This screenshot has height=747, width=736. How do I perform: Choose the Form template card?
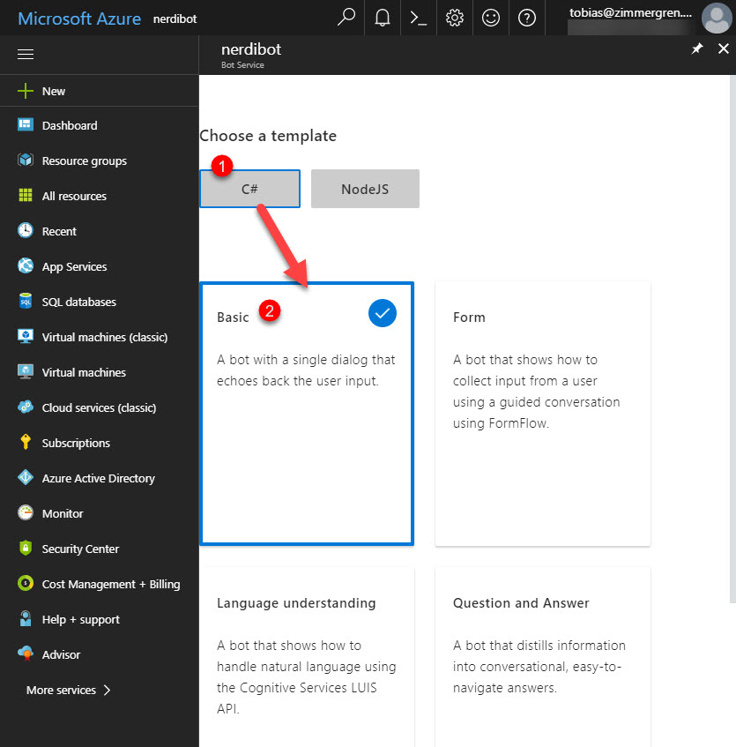point(543,414)
